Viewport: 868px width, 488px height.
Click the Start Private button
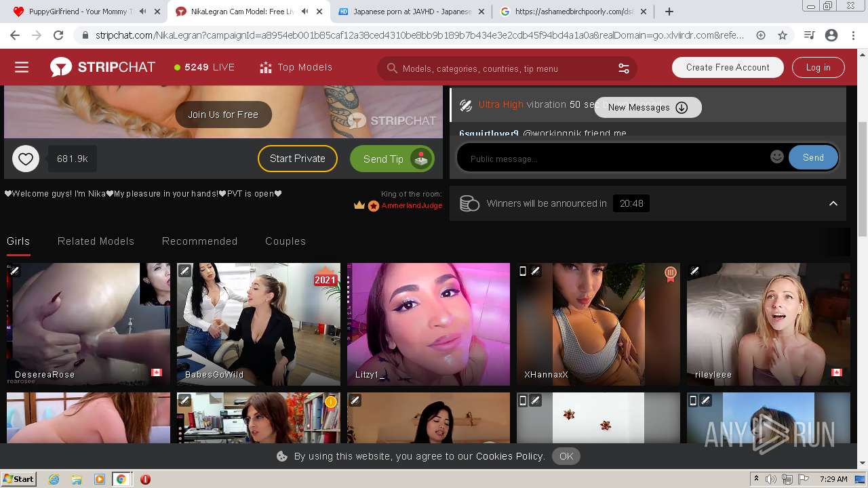(x=298, y=159)
